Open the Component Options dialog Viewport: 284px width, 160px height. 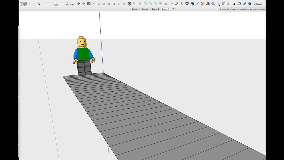pyautogui.click(x=224, y=4)
